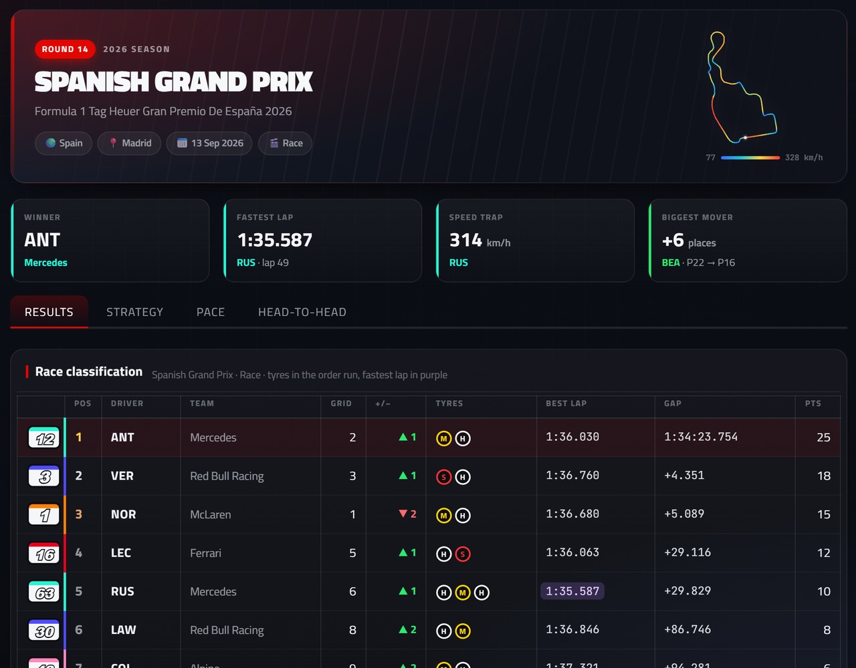Click Red Bull Racing in LAW's row

pyautogui.click(x=227, y=630)
